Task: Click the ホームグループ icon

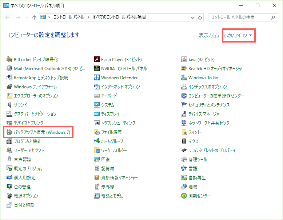Action: click(x=97, y=141)
